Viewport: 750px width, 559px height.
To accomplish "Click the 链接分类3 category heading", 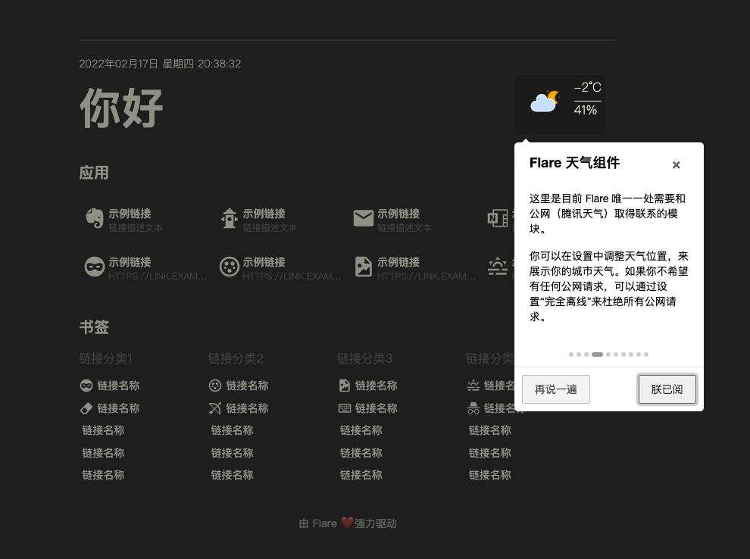I will tap(364, 358).
